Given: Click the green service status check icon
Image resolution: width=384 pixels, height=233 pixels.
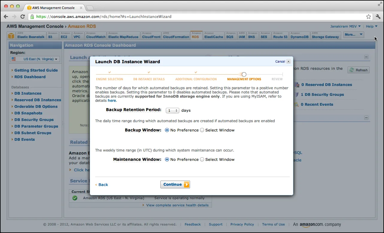Looking at the screenshot, I should (x=75, y=198).
